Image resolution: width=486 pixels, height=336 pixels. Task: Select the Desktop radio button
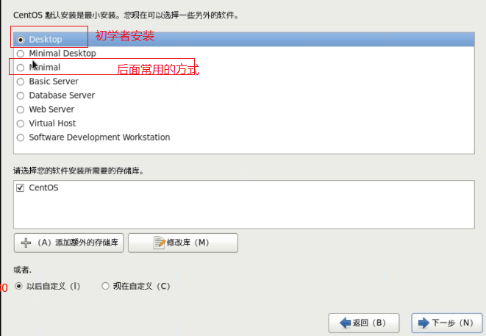[x=21, y=40]
